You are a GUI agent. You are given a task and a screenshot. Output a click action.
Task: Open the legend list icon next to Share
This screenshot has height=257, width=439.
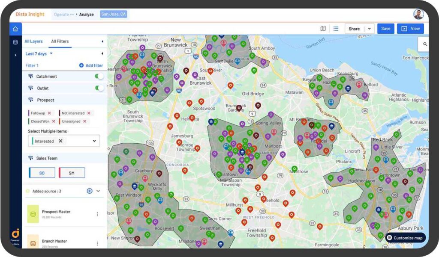[336, 28]
